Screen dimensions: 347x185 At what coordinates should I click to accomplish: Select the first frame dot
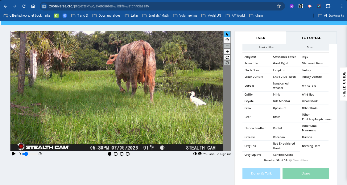point(110,154)
